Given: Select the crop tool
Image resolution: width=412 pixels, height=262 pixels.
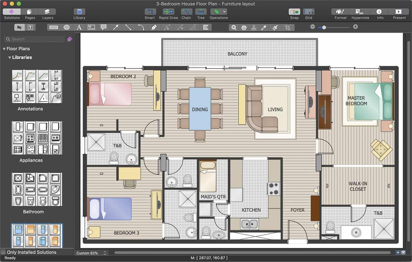Looking at the screenshot, I should pos(288,28).
